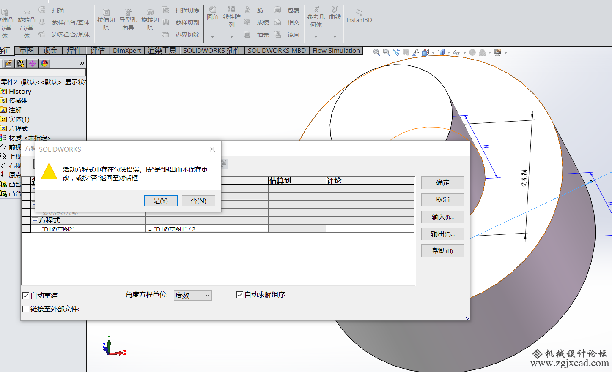Click the 曲线 curves tool
This screenshot has height=372, width=612.
click(335, 14)
